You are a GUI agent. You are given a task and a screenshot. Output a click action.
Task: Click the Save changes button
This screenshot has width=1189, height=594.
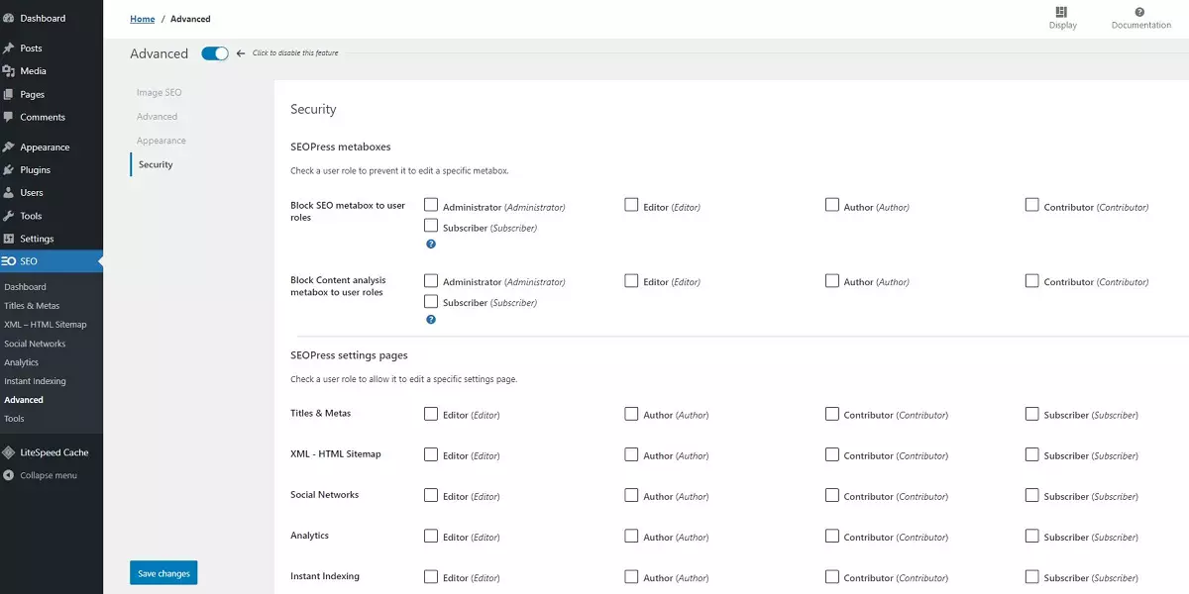click(x=163, y=573)
